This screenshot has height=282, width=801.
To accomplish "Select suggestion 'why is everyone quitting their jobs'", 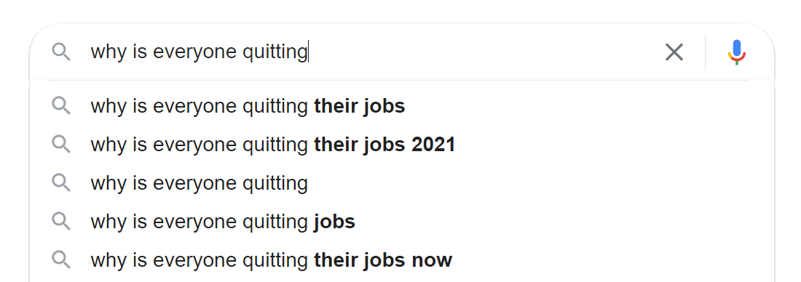I will [402, 106].
